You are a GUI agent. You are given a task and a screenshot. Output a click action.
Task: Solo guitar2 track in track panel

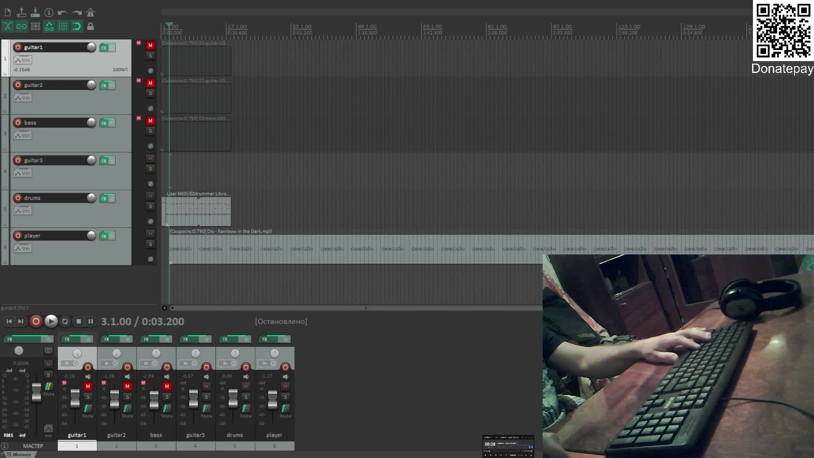pyautogui.click(x=150, y=93)
